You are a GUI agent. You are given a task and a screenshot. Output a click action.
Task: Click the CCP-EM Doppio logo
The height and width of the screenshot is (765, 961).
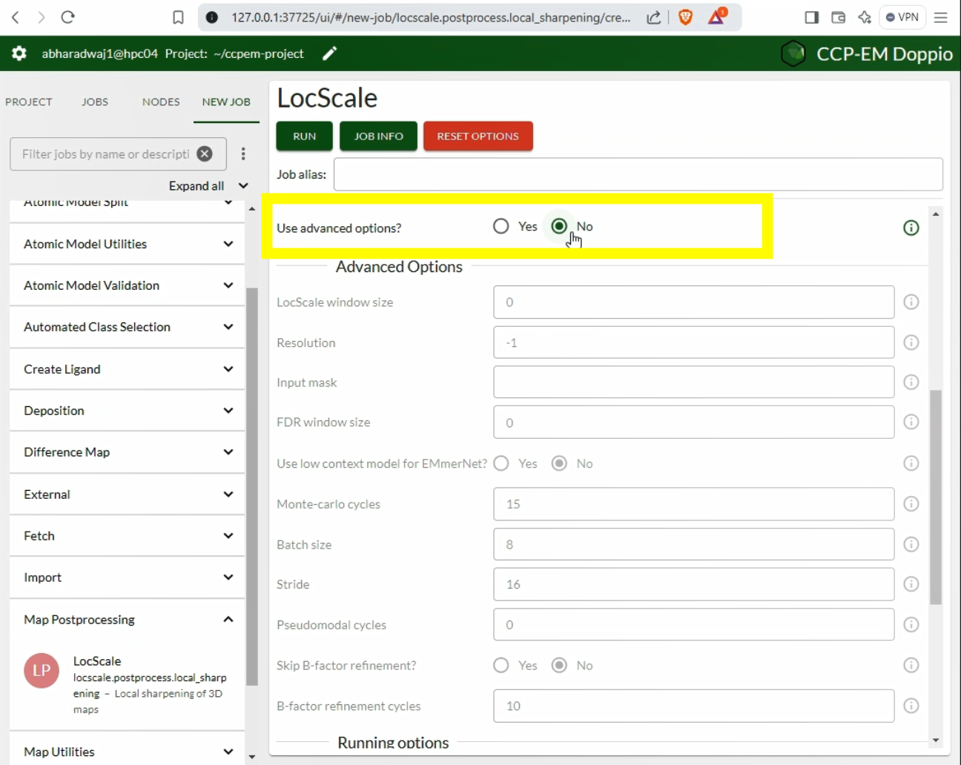pyautogui.click(x=793, y=53)
